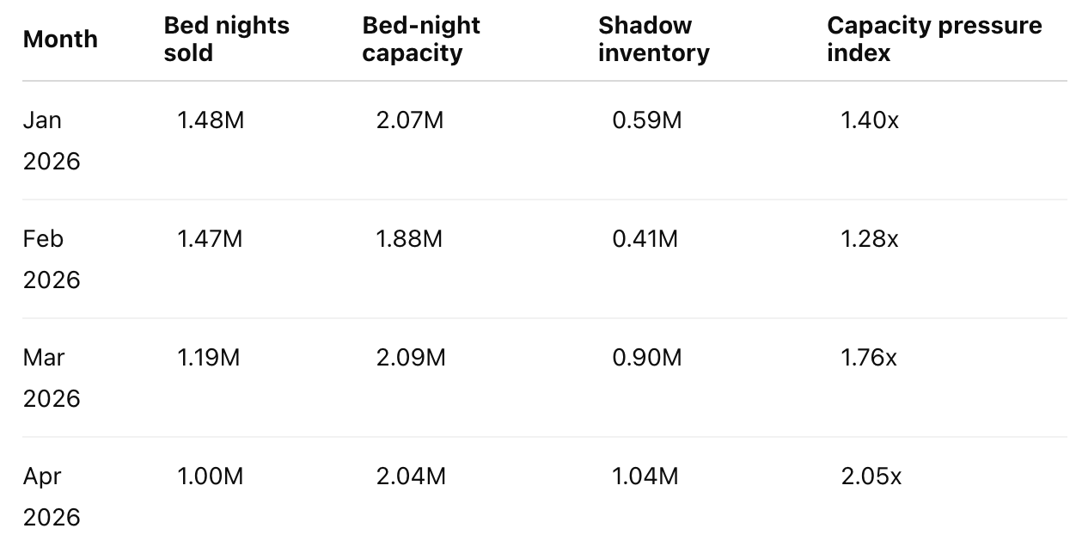This screenshot has width=1076, height=547.
Task: Select the 1.19M bed nights sold cell
Action: (209, 358)
